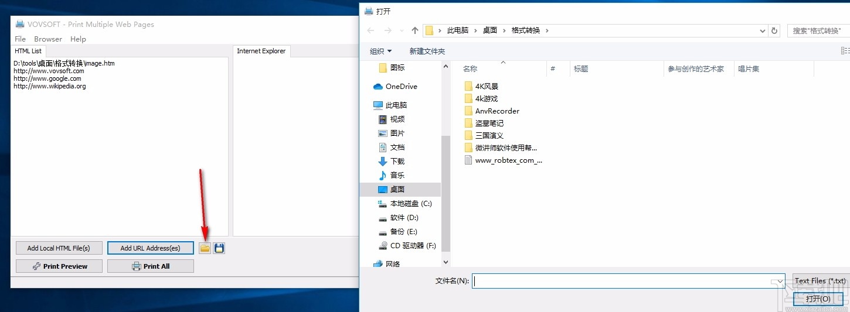Select 本地磁盘 (C:) drive

point(405,204)
